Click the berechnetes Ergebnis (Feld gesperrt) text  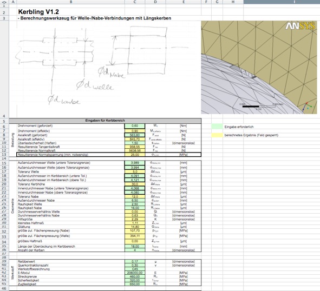(x=251, y=135)
